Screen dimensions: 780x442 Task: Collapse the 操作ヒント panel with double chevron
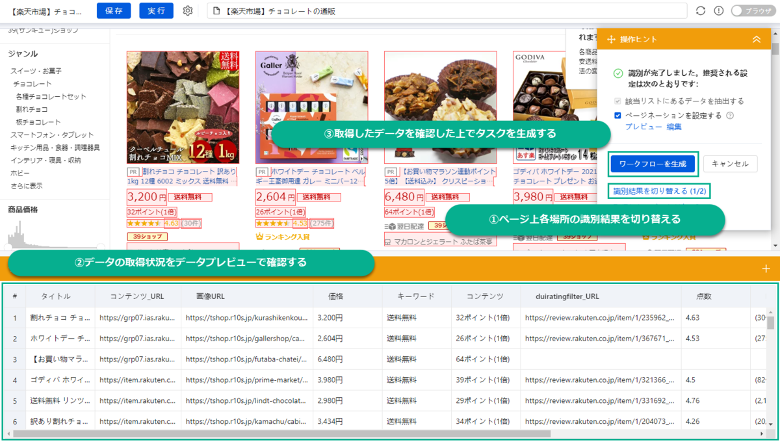point(756,40)
